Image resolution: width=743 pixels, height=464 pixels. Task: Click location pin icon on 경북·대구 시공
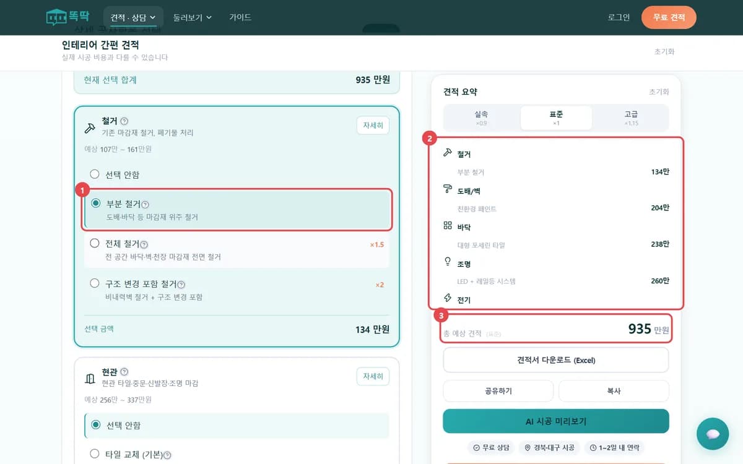tap(528, 447)
